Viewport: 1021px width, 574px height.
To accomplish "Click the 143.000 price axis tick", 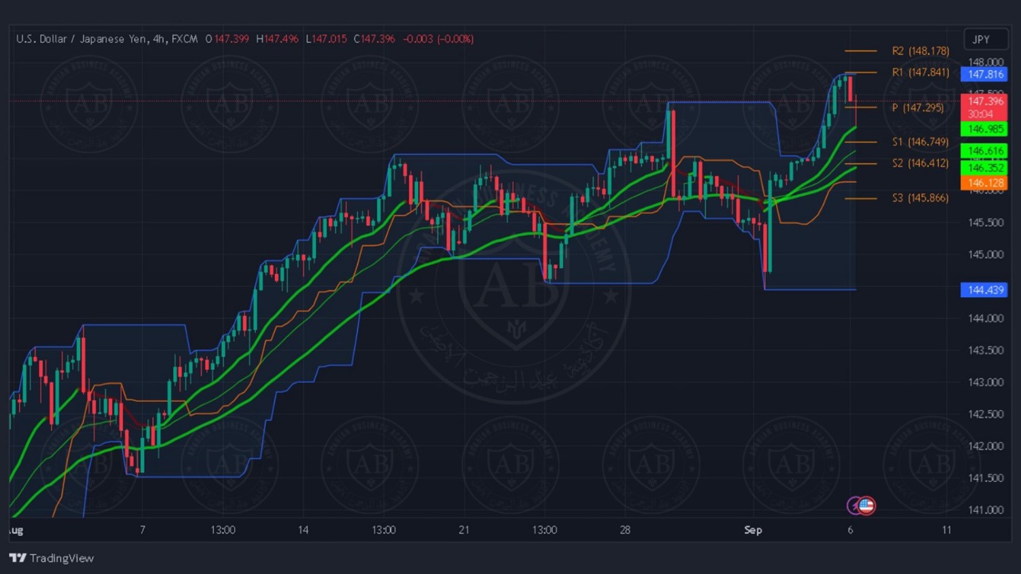I will tap(986, 382).
